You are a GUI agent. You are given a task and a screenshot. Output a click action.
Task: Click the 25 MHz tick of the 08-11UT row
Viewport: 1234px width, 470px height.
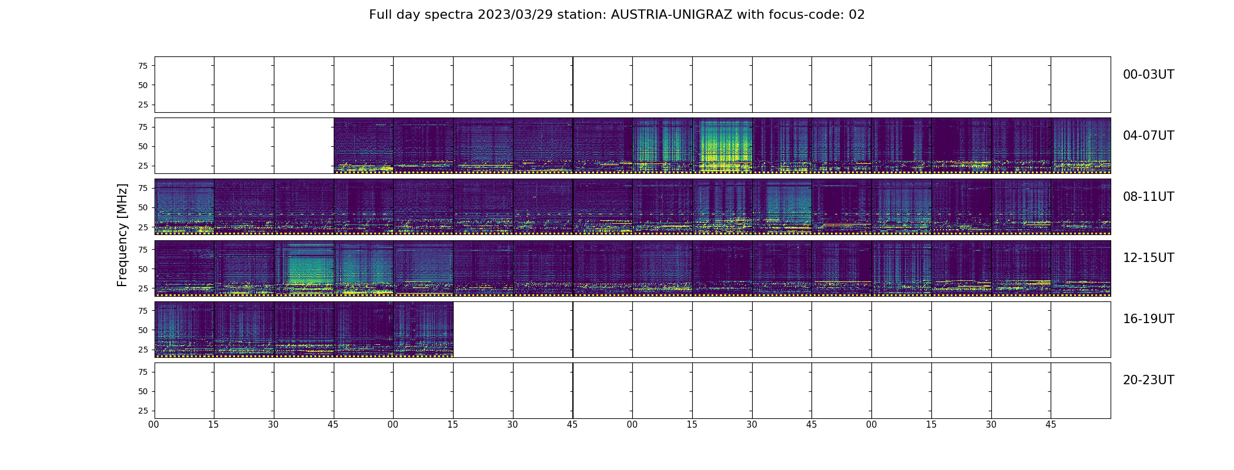tap(143, 227)
